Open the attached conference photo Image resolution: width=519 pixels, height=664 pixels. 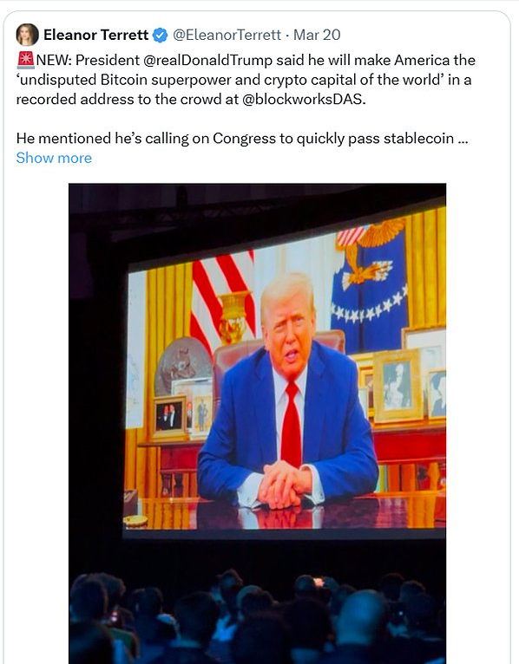[x=258, y=424]
